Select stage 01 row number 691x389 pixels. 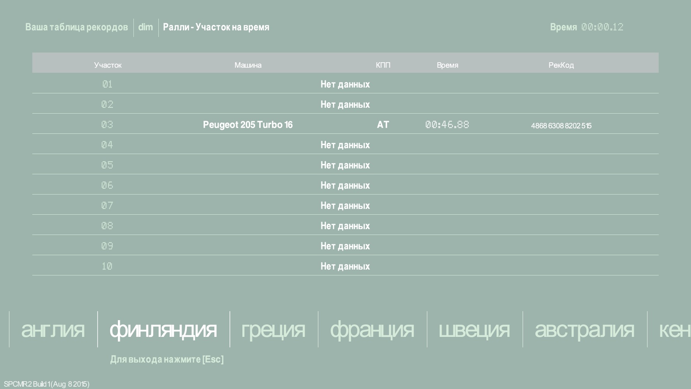coord(107,84)
